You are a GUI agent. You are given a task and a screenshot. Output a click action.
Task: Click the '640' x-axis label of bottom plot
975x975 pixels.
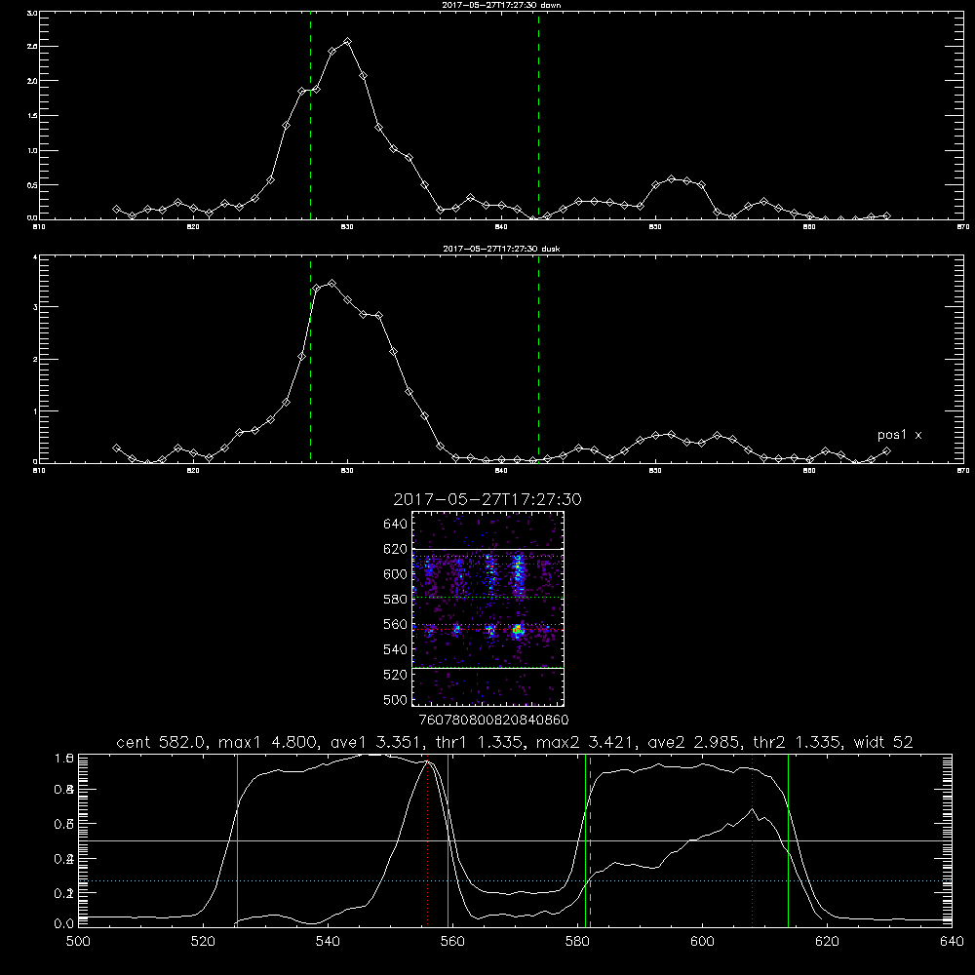(952, 942)
